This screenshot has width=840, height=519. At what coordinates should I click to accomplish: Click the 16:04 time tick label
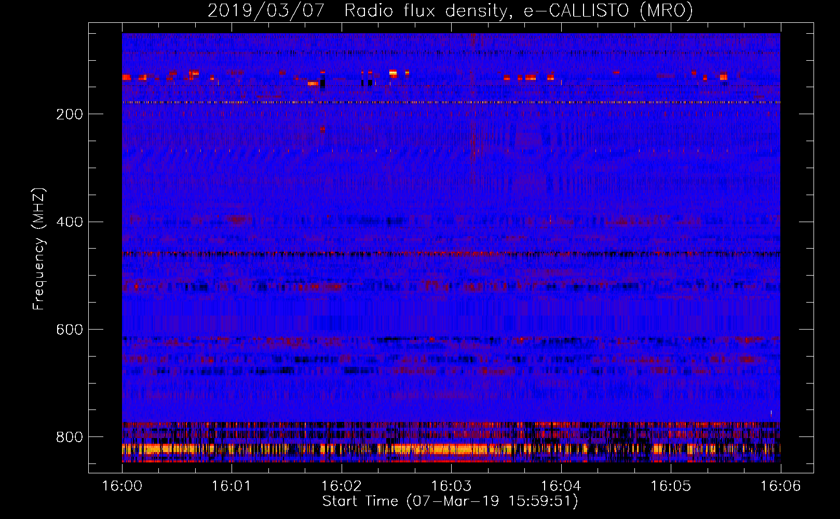click(x=561, y=486)
